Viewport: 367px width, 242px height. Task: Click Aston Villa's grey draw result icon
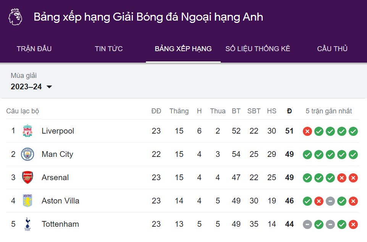pyautogui.click(x=330, y=201)
